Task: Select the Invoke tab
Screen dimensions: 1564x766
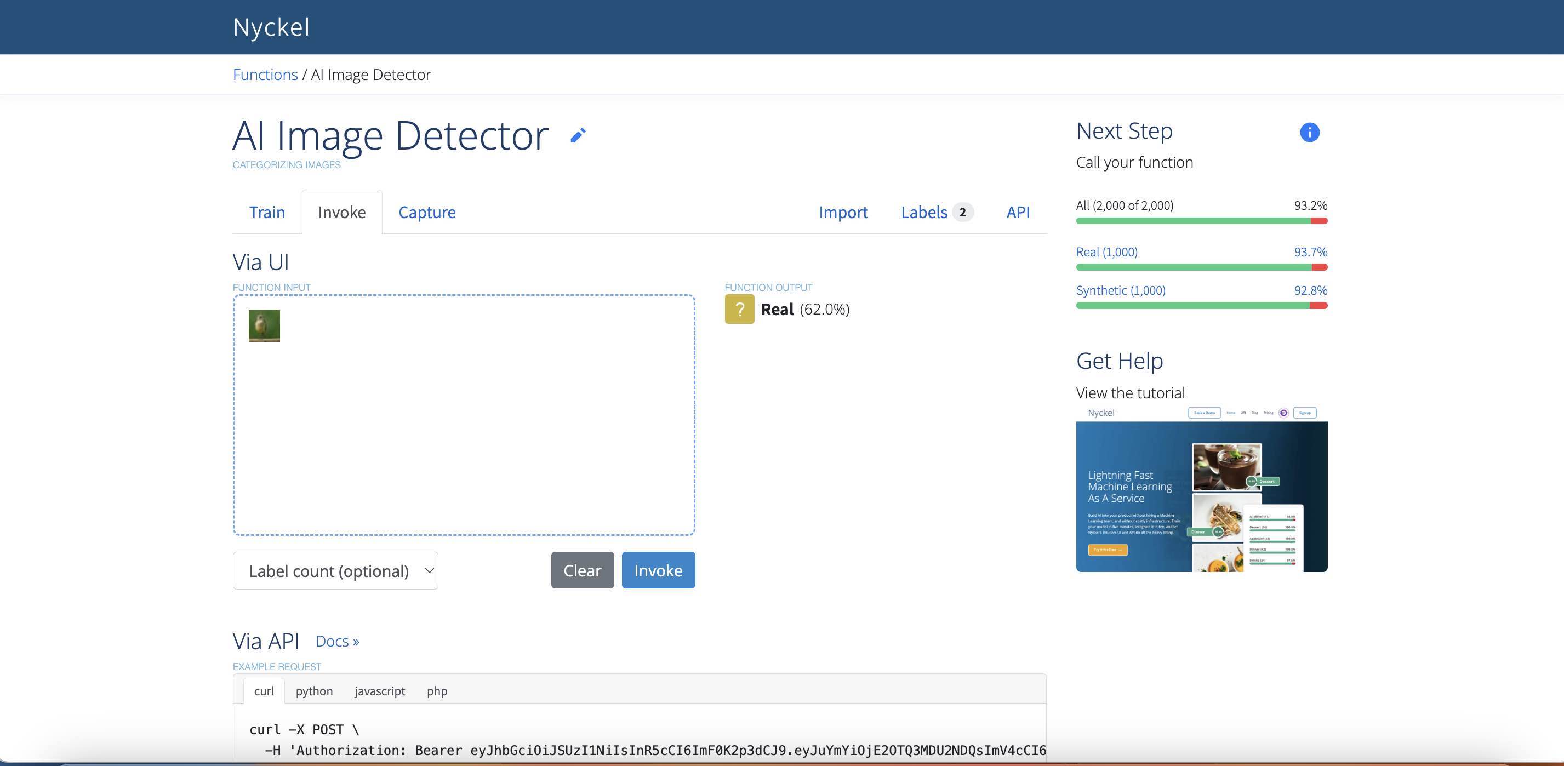Action: (342, 212)
